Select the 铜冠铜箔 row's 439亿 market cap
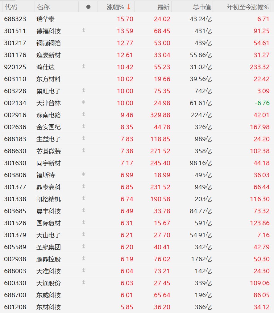The image size is (274, 313). [x=203, y=43]
